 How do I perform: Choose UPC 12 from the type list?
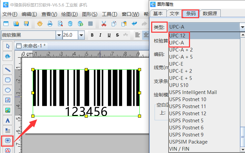205,36
